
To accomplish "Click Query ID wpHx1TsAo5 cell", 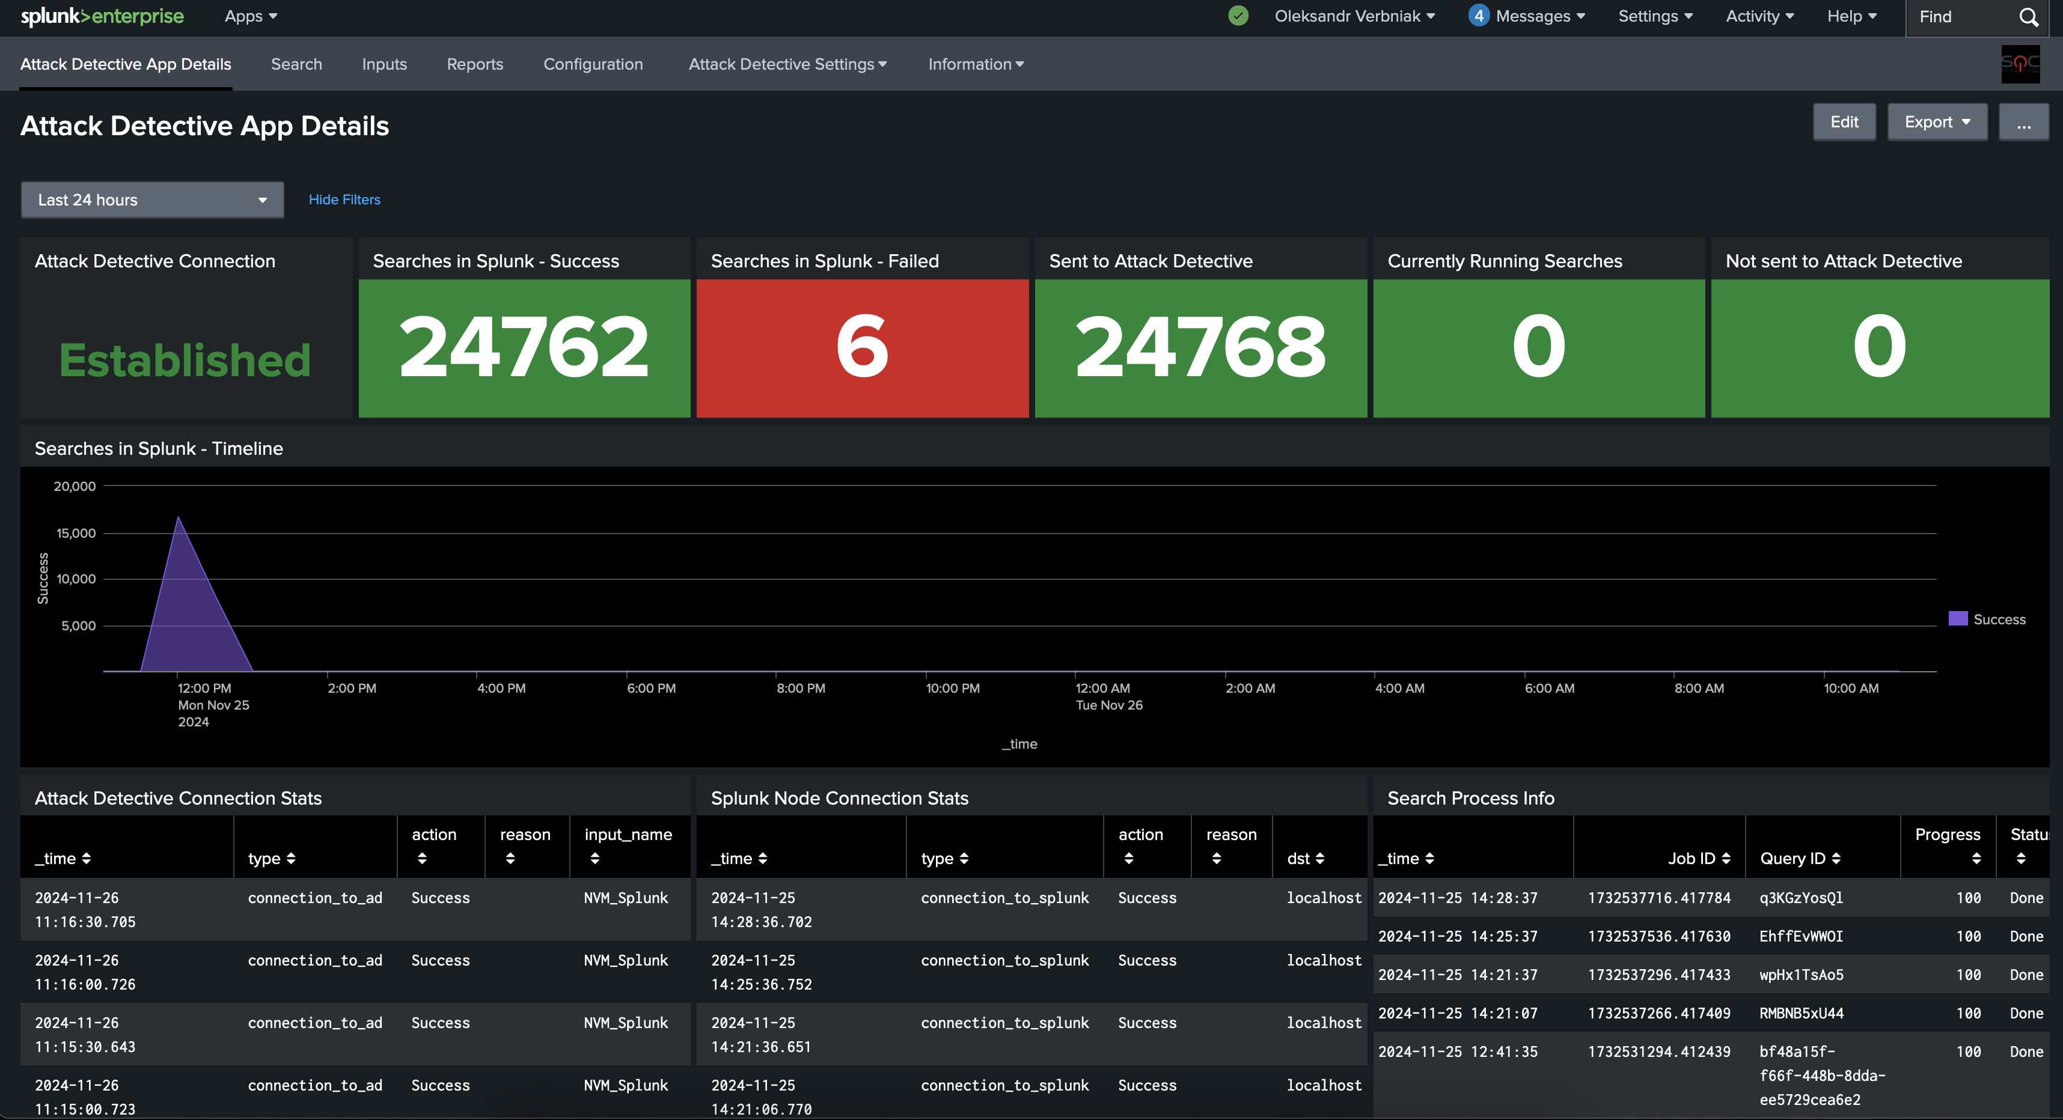I will click(1801, 975).
